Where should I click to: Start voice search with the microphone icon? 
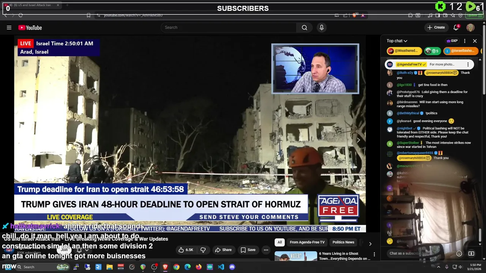pyautogui.click(x=322, y=27)
